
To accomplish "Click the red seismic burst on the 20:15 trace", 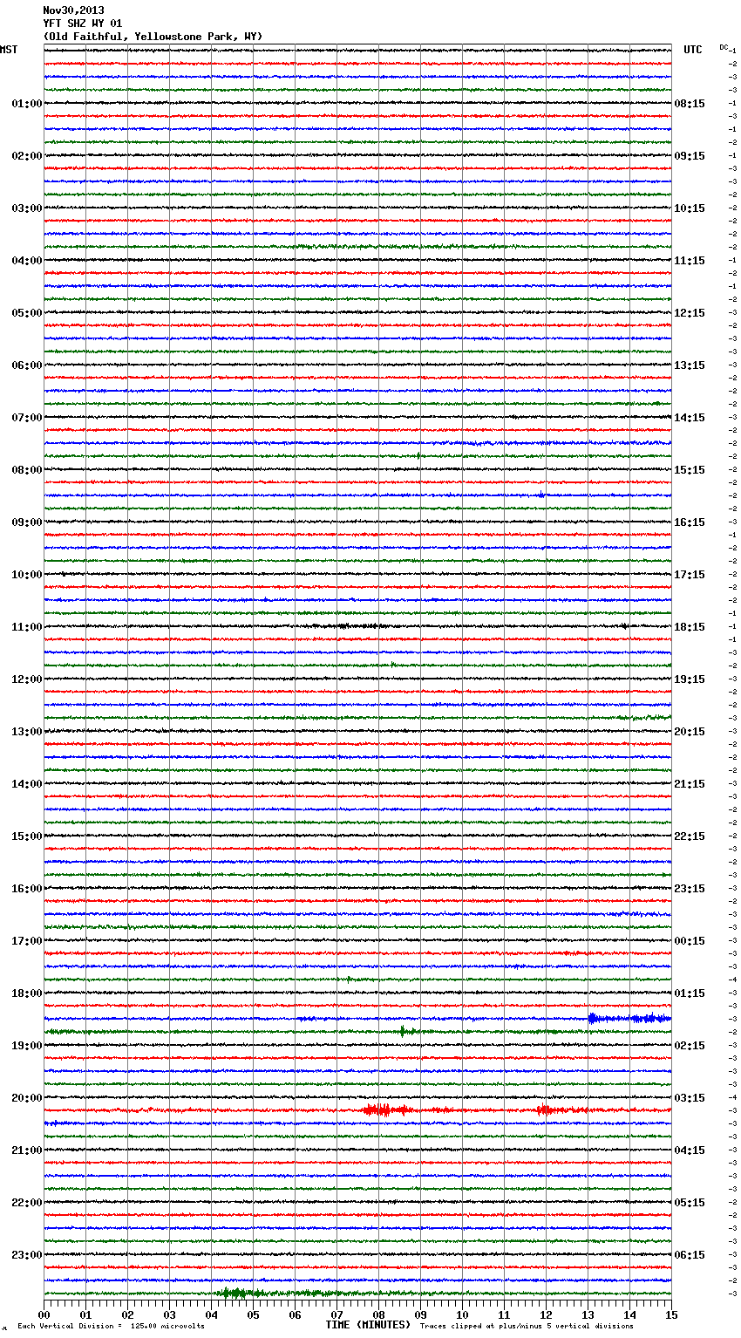I will click(387, 1110).
